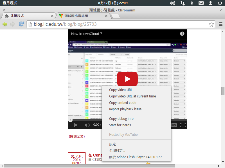This screenshot has height=168, width=225.
Task: Click the system volume icon
Action: pyautogui.click(x=172, y=3)
